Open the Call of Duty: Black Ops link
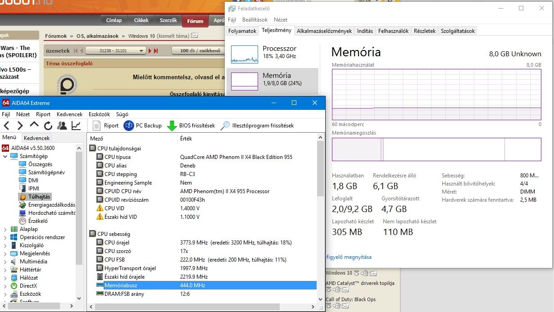 (x=350, y=299)
